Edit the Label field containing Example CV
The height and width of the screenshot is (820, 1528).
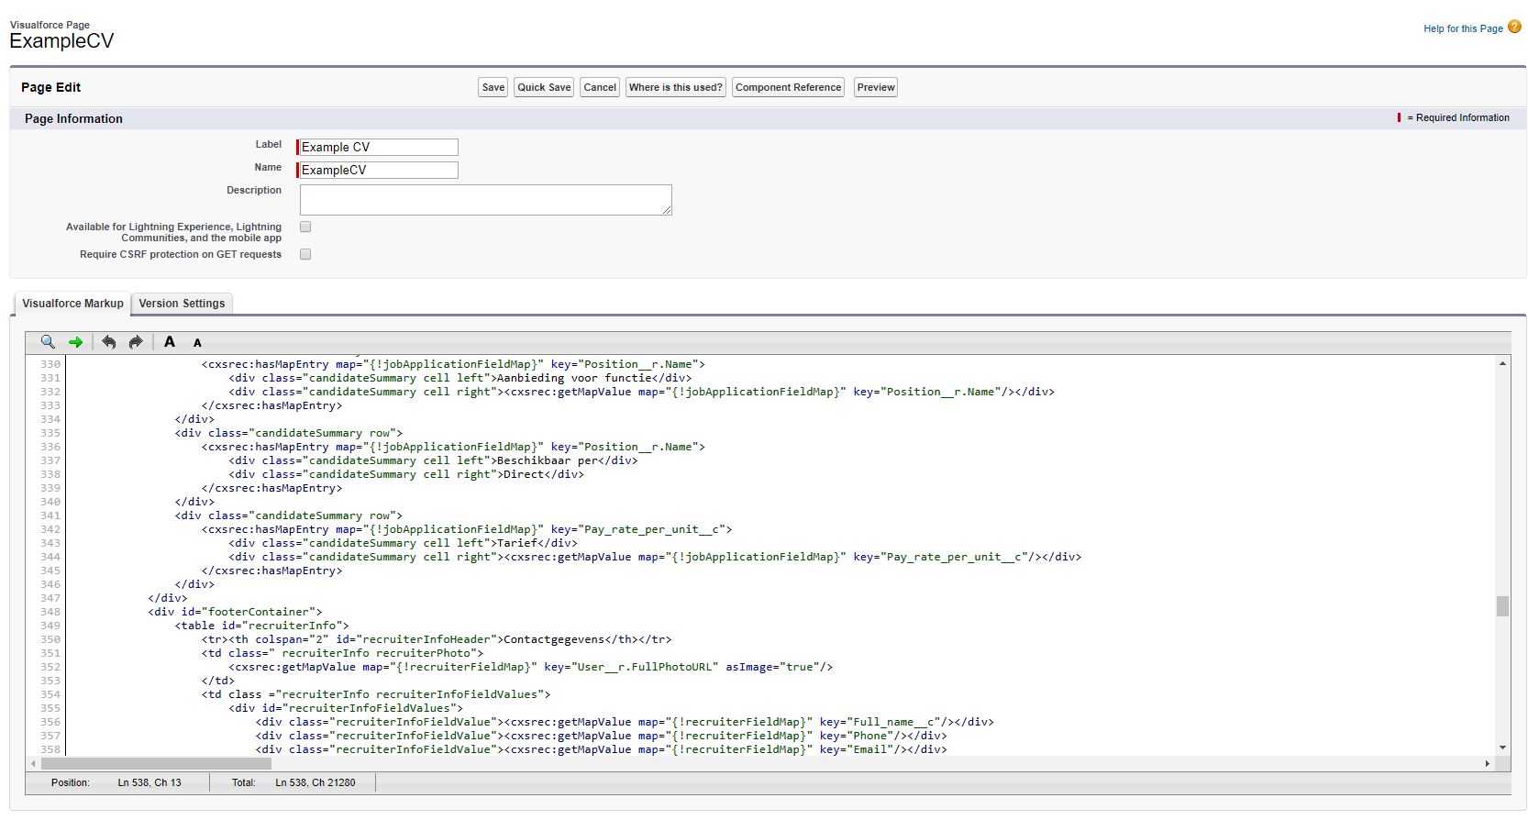click(378, 147)
